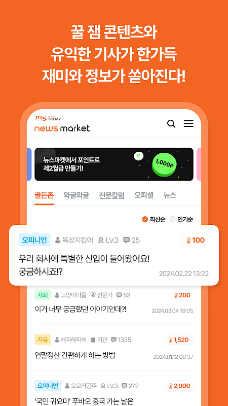Tap the thermometer 100 score badge
The width and height of the screenshot is (228, 406).
click(x=196, y=240)
